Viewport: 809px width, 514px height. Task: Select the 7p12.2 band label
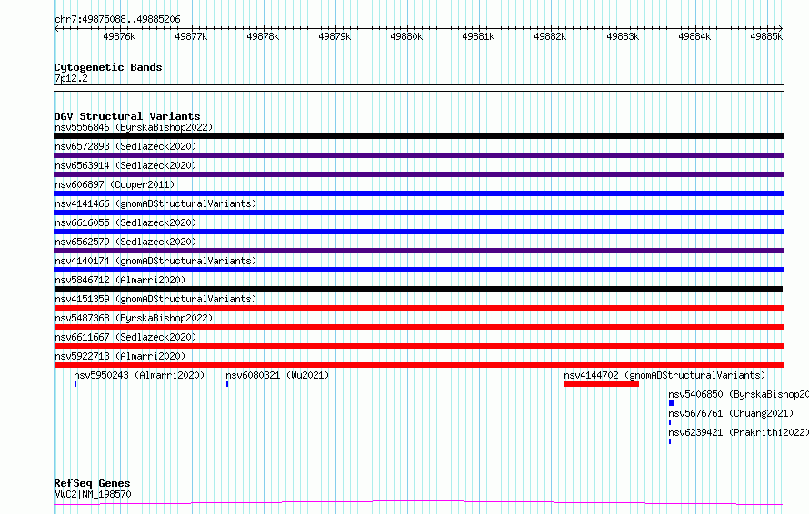71,78
